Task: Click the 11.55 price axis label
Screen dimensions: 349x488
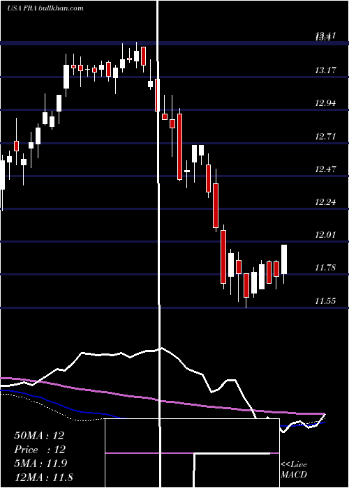Action: [326, 301]
